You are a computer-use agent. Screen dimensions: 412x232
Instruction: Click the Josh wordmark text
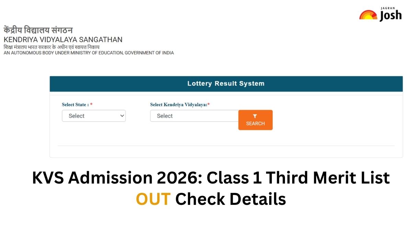tap(390, 16)
